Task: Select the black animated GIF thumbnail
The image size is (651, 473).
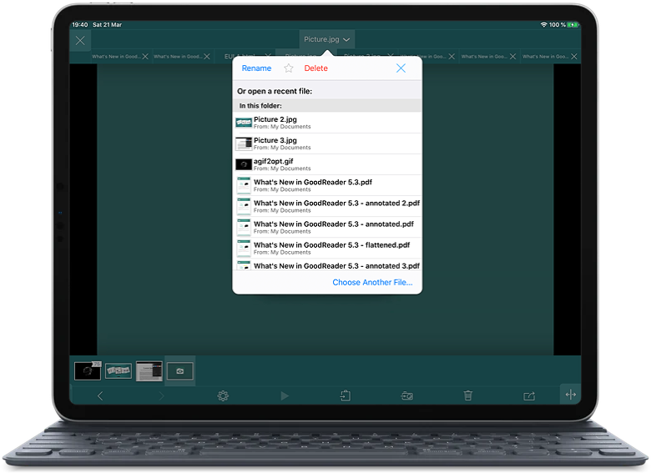Action: click(88, 371)
